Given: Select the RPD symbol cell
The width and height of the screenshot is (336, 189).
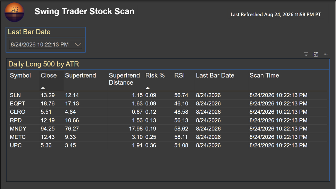Looking at the screenshot, I should pyautogui.click(x=16, y=120).
